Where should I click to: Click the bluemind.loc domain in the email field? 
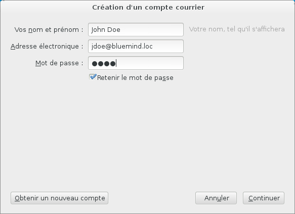(132, 46)
